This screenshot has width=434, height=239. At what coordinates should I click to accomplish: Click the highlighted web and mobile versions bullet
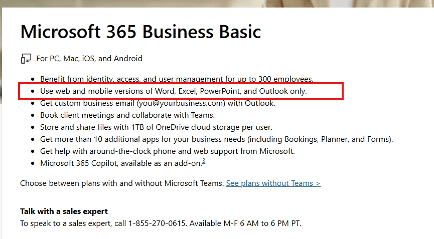point(173,91)
